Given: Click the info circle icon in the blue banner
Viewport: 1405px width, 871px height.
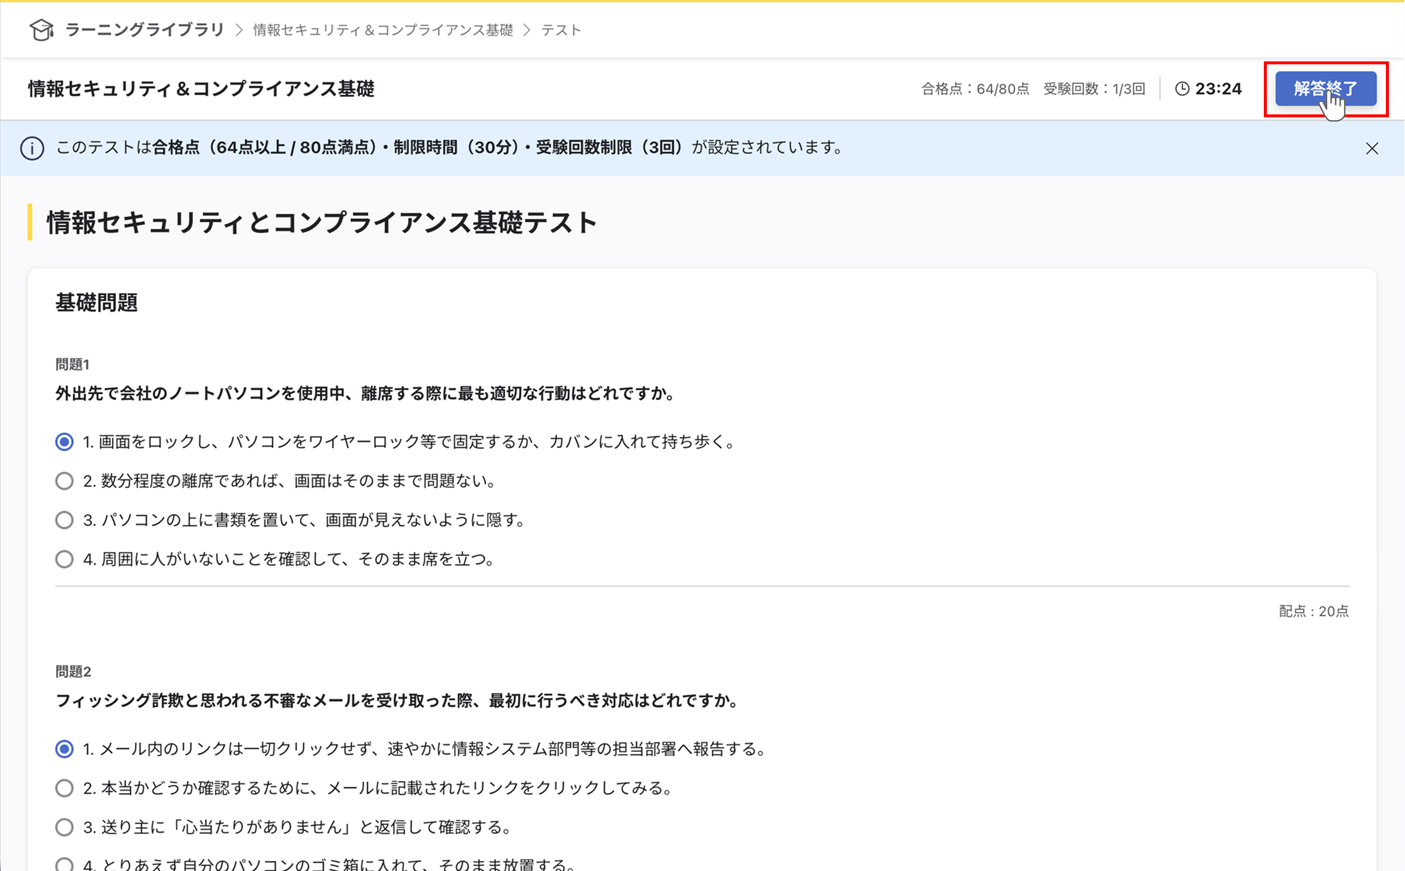Looking at the screenshot, I should pyautogui.click(x=32, y=148).
